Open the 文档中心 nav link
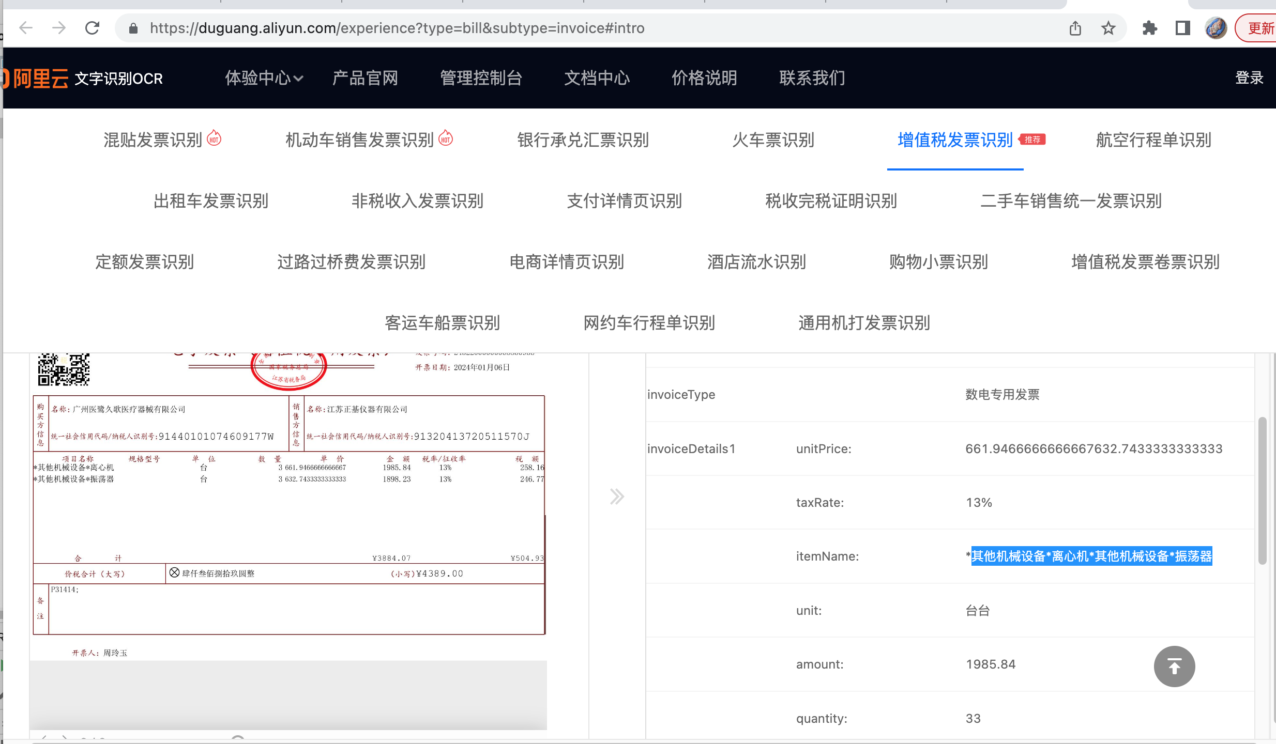Viewport: 1276px width, 744px height. pos(597,78)
